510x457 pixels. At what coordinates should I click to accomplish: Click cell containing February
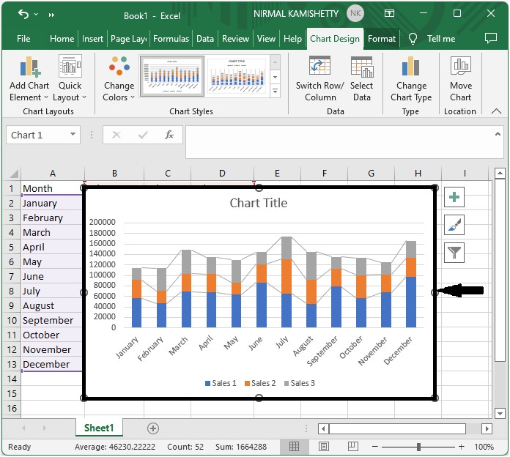(x=52, y=218)
